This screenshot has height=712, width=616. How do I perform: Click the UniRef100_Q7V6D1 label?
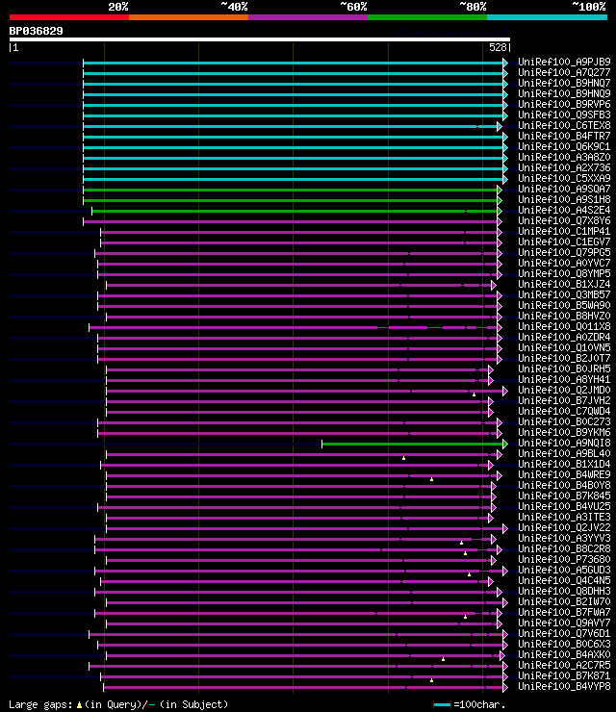(564, 633)
